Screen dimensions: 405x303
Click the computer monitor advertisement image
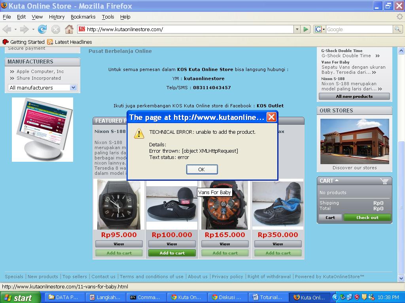43,129
